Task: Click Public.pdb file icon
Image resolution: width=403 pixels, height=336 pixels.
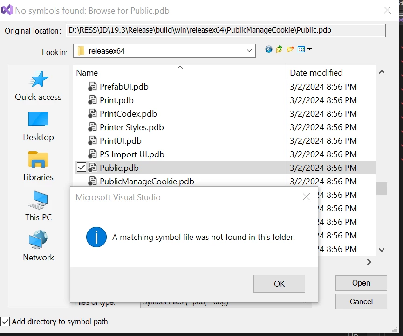Action: [x=92, y=168]
